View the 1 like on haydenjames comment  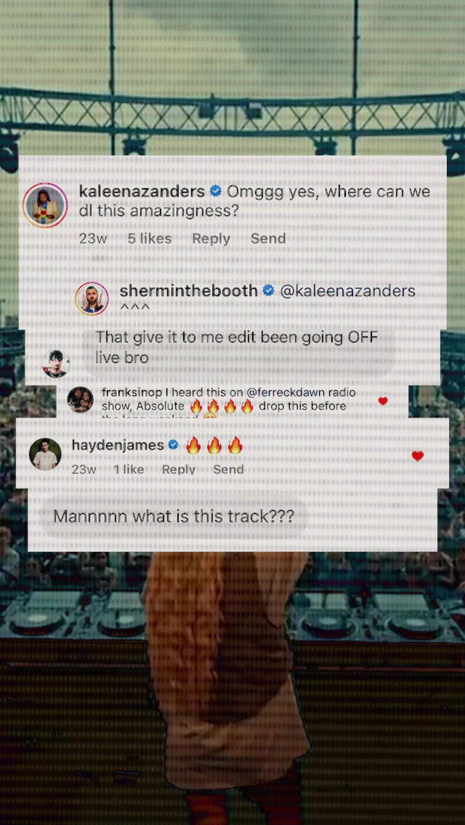pos(129,469)
